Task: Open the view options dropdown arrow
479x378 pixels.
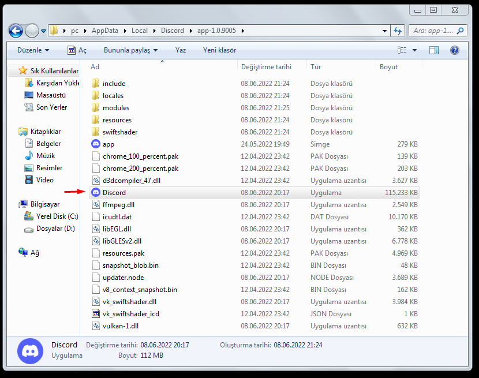Action: [414, 50]
